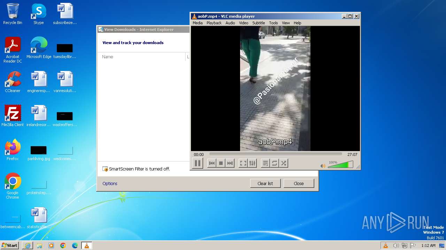This screenshot has width=446, height=250.
Task: Open VLC Help menu
Action: (297, 23)
